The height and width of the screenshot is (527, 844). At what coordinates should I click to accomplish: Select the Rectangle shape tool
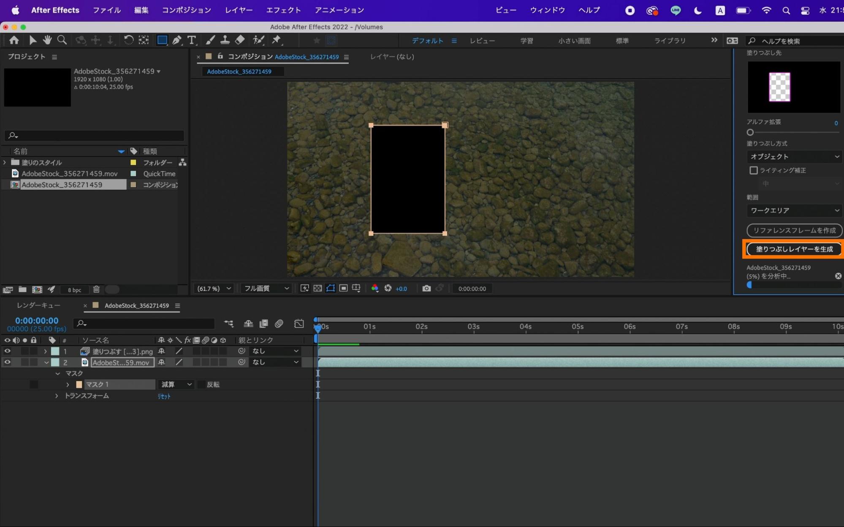[x=162, y=40]
